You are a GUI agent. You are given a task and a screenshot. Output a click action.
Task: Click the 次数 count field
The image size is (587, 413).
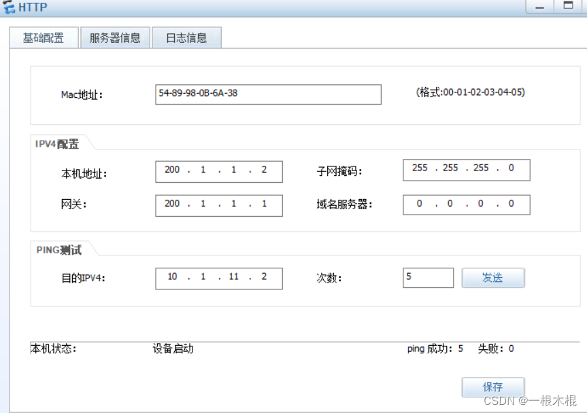point(429,278)
